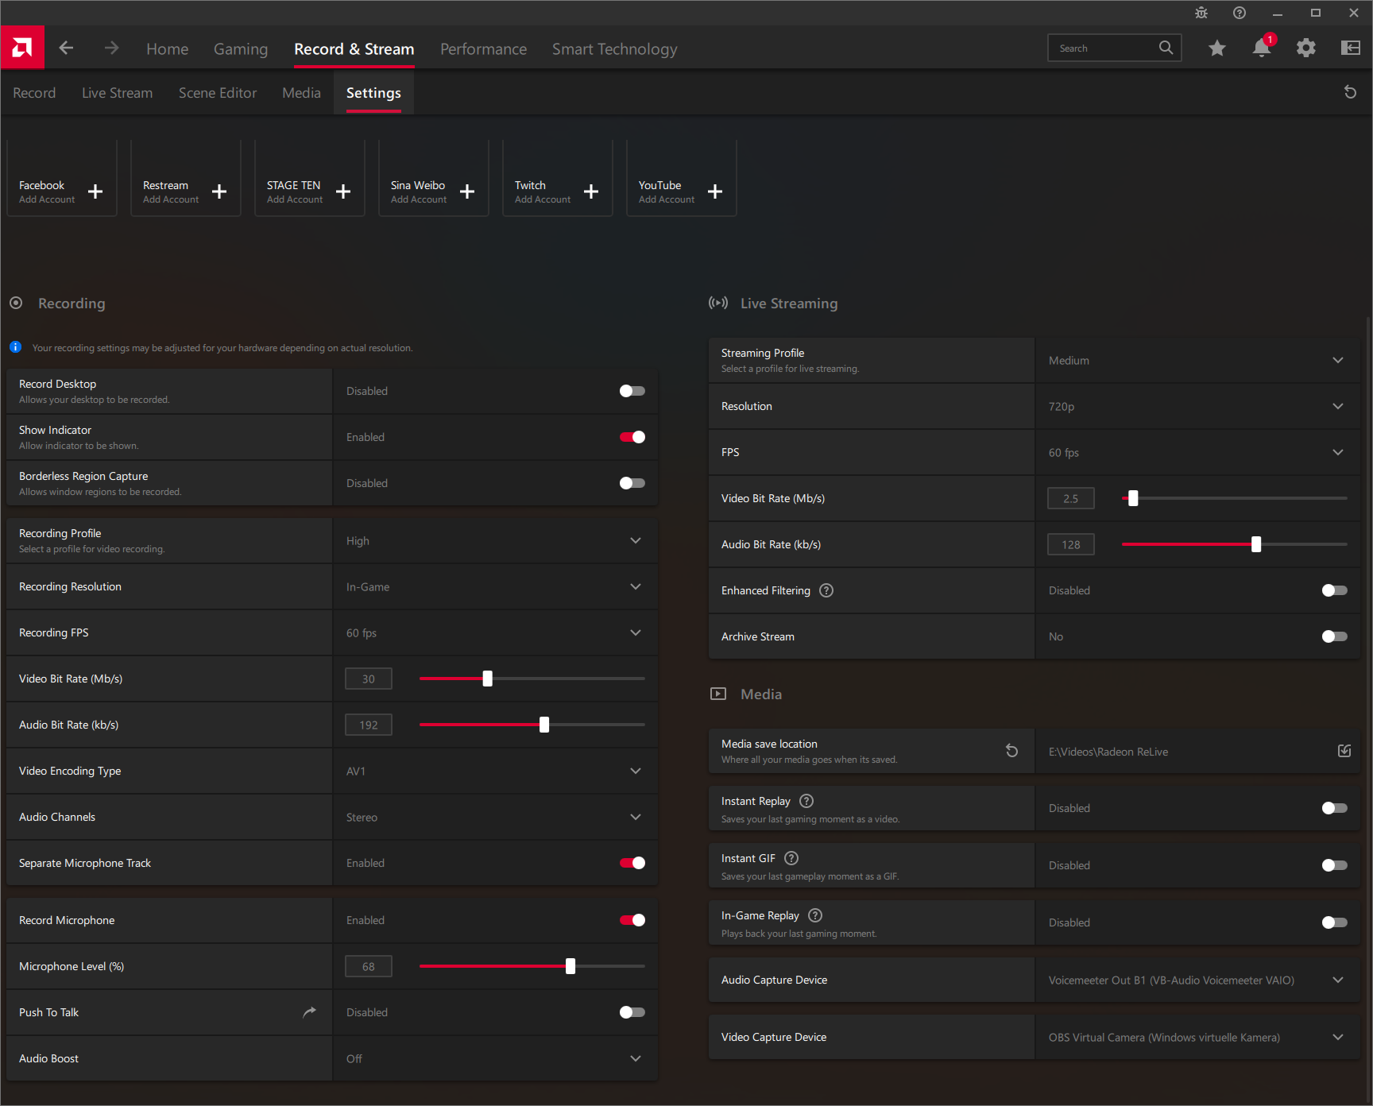Expand the Audio Capture Device dropdown
The image size is (1373, 1106).
(x=1198, y=980)
